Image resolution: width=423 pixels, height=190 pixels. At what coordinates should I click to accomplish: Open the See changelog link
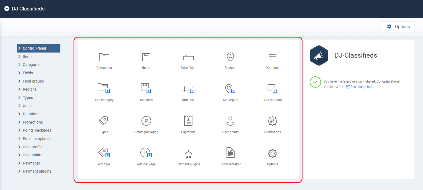coord(359,87)
